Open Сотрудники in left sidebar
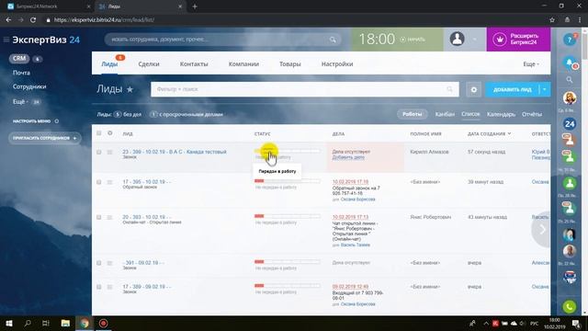588x331 pixels. 29,86
